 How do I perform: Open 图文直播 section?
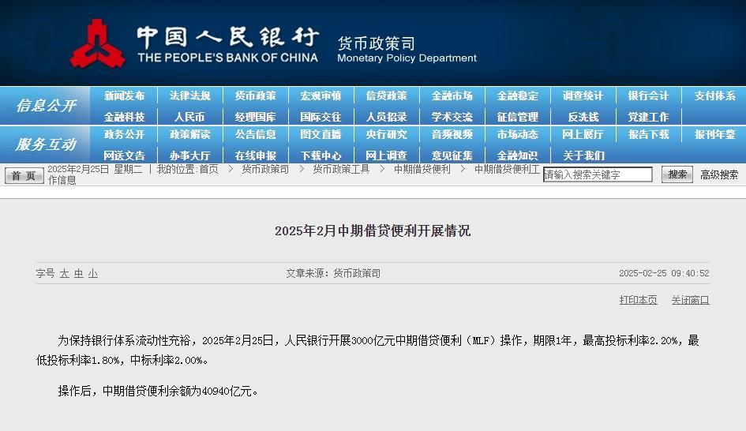pyautogui.click(x=321, y=135)
